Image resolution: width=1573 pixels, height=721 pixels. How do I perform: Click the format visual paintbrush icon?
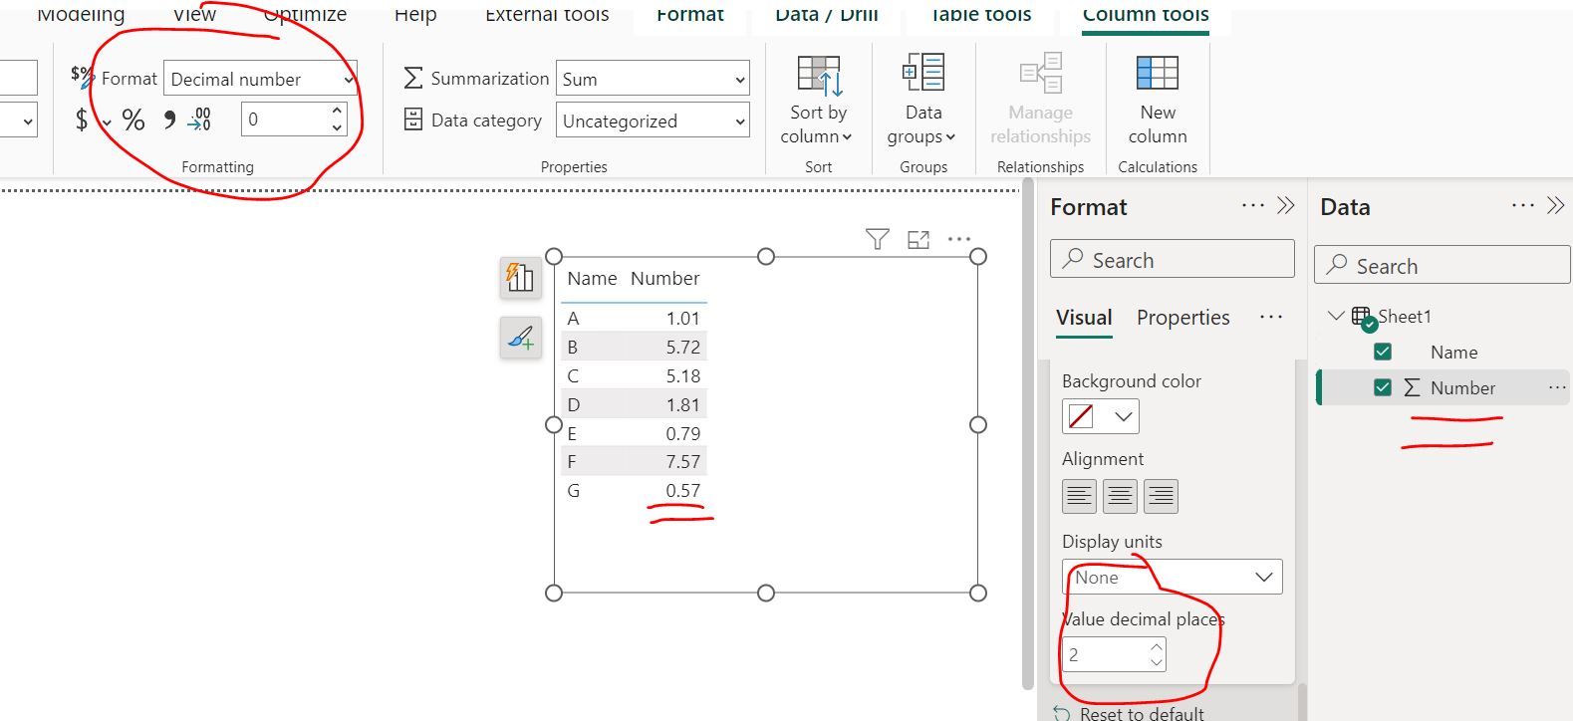[520, 339]
